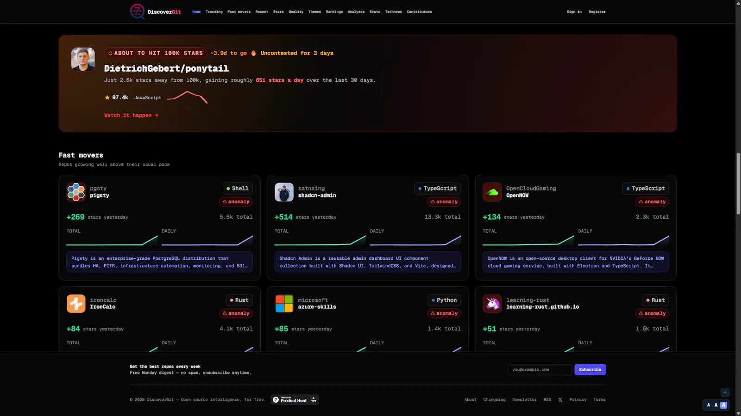Viewport: 741px width, 416px height.
Task: Click the Sign in link
Action: tap(574, 12)
